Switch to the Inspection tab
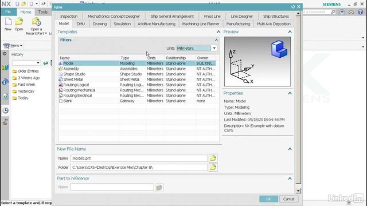This screenshot has width=367, height=206. [x=69, y=17]
